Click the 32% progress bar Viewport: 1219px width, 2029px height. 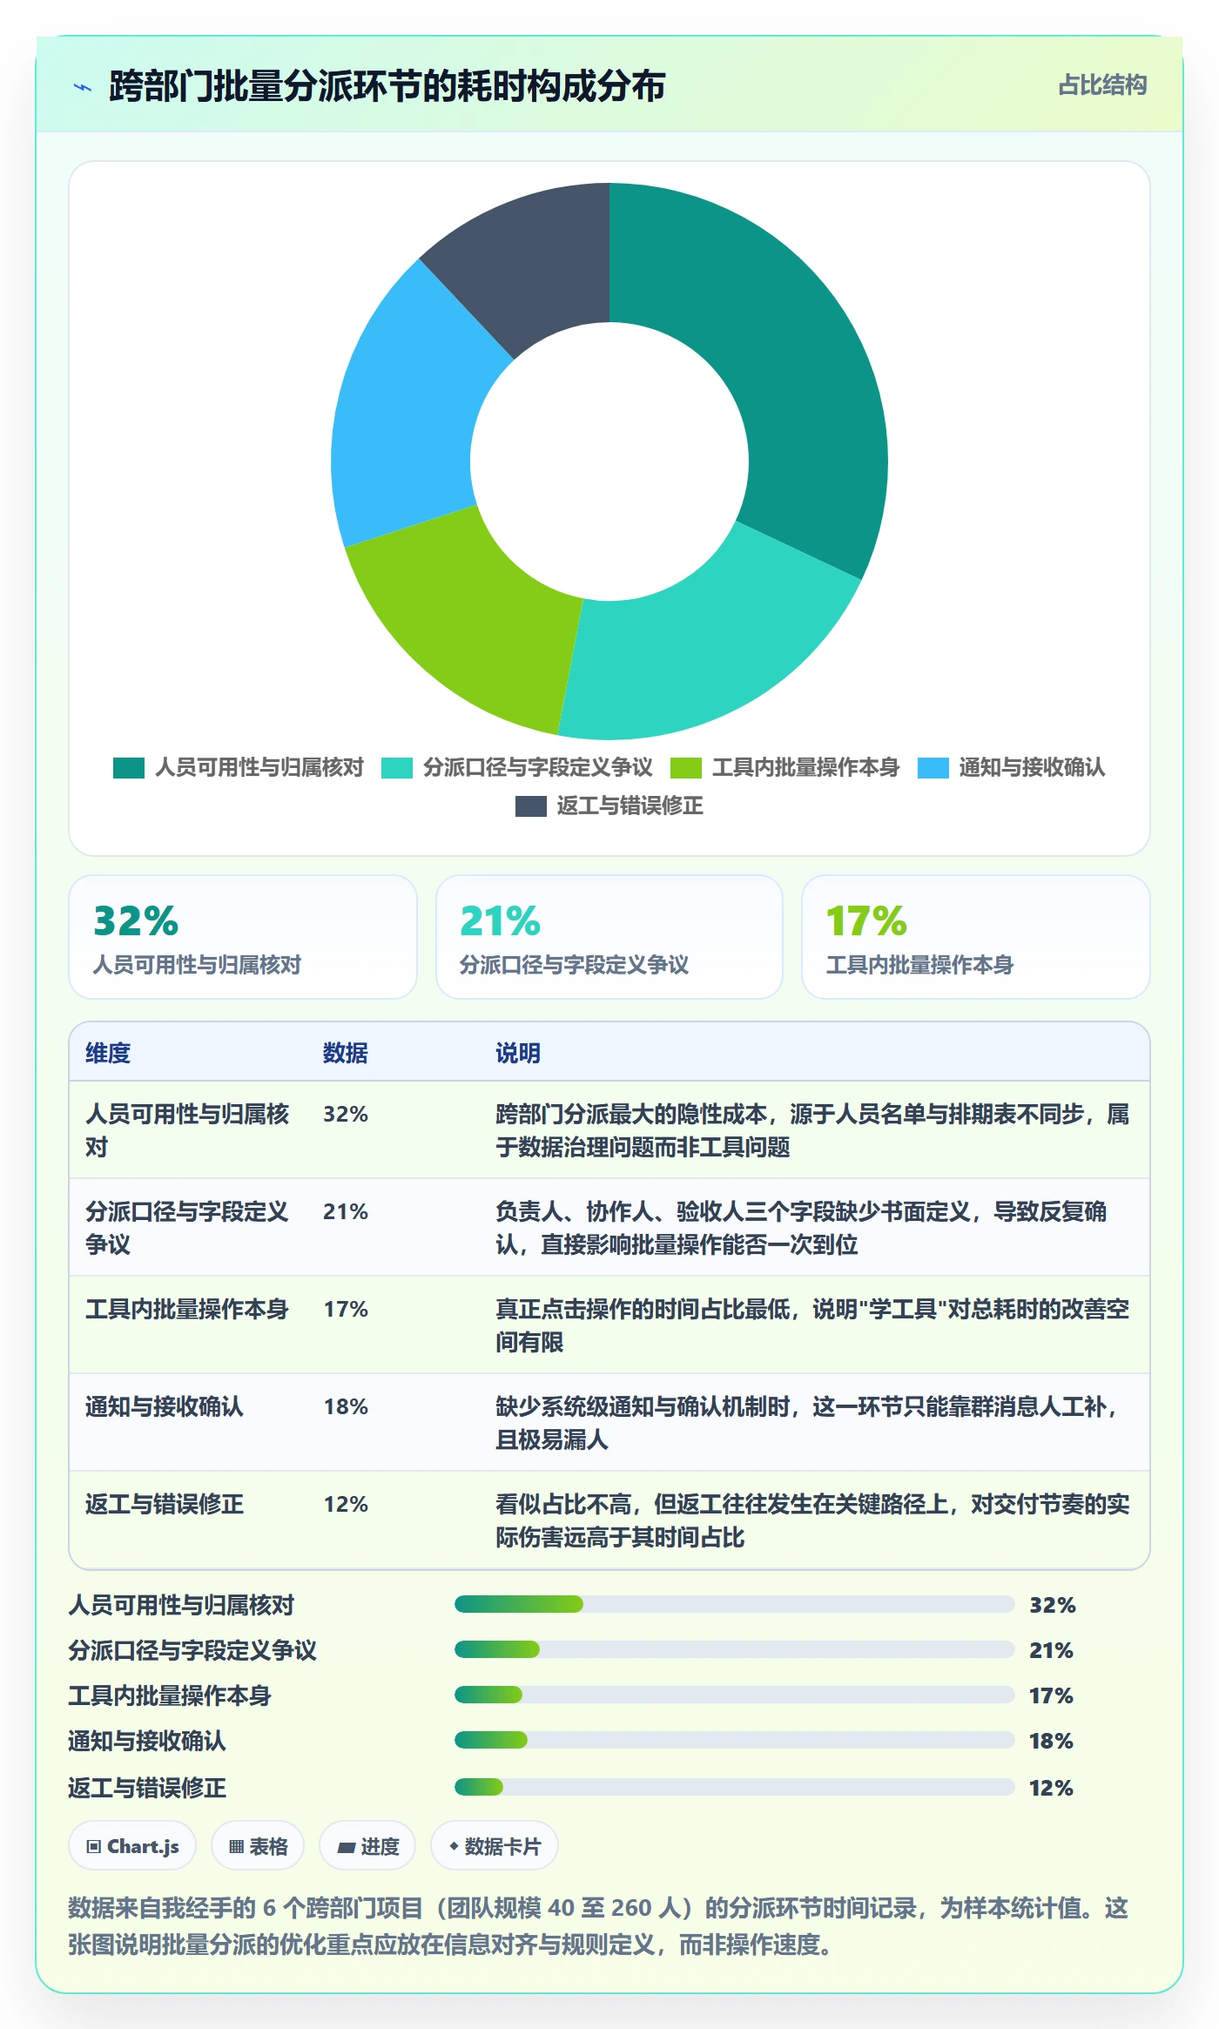click(735, 1604)
